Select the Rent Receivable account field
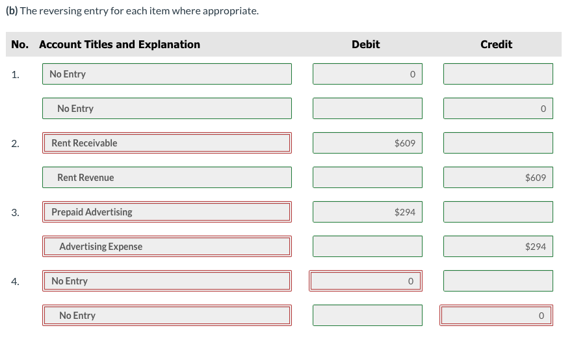 pos(167,143)
